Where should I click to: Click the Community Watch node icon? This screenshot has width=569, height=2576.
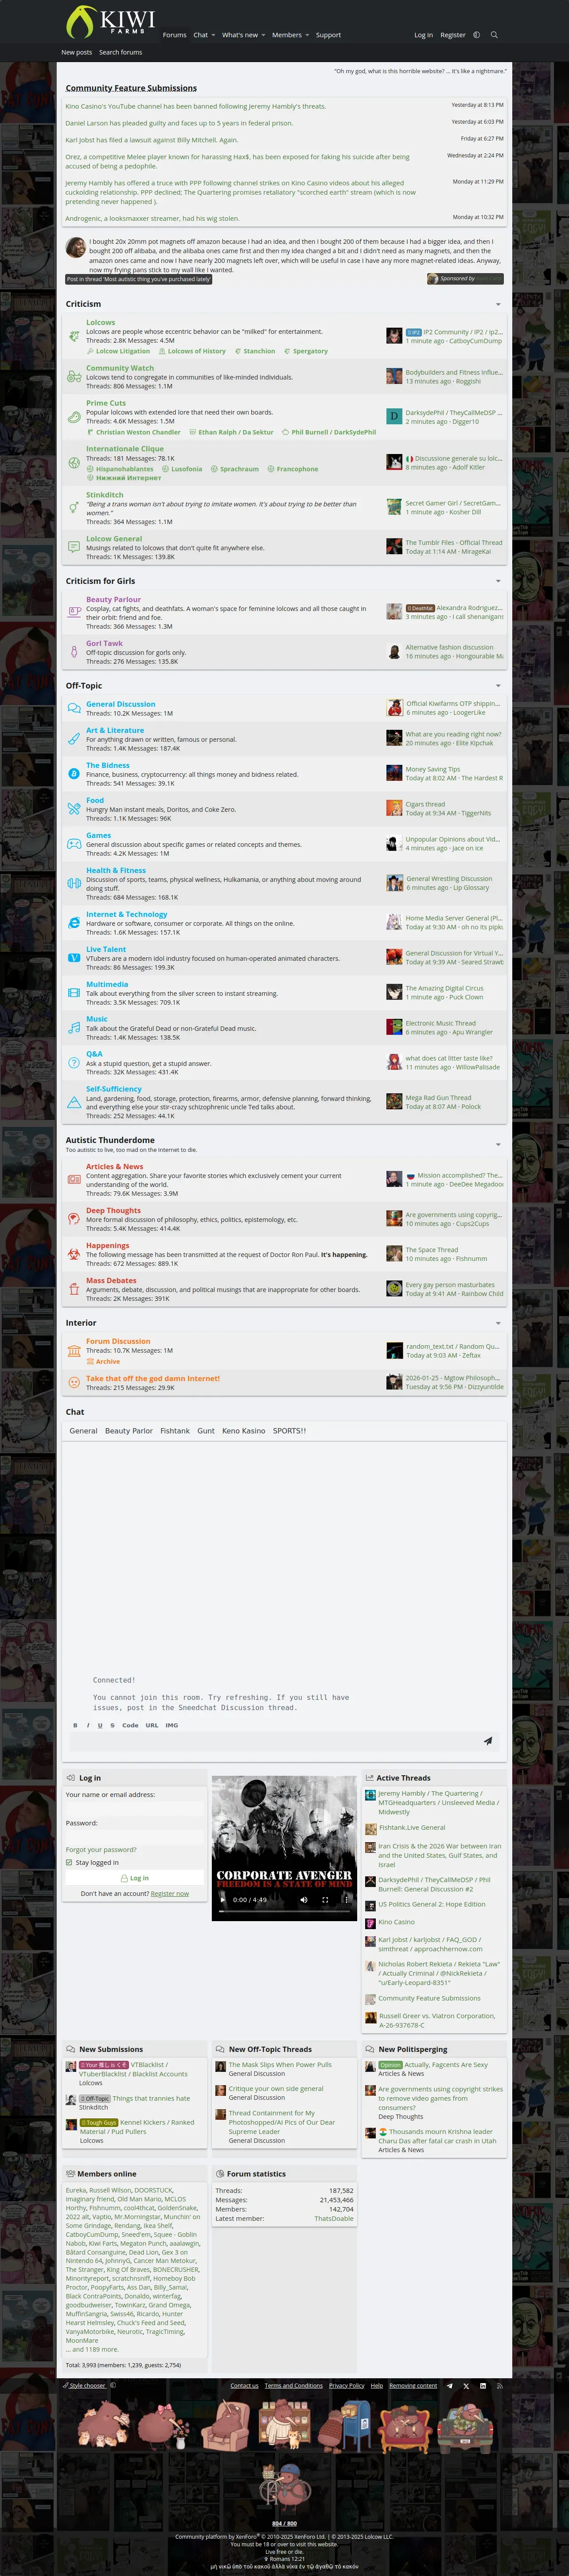[x=74, y=377]
